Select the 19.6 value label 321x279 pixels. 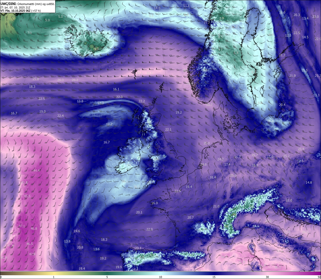click(x=77, y=231)
